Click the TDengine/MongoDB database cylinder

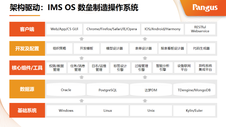pos(194,89)
